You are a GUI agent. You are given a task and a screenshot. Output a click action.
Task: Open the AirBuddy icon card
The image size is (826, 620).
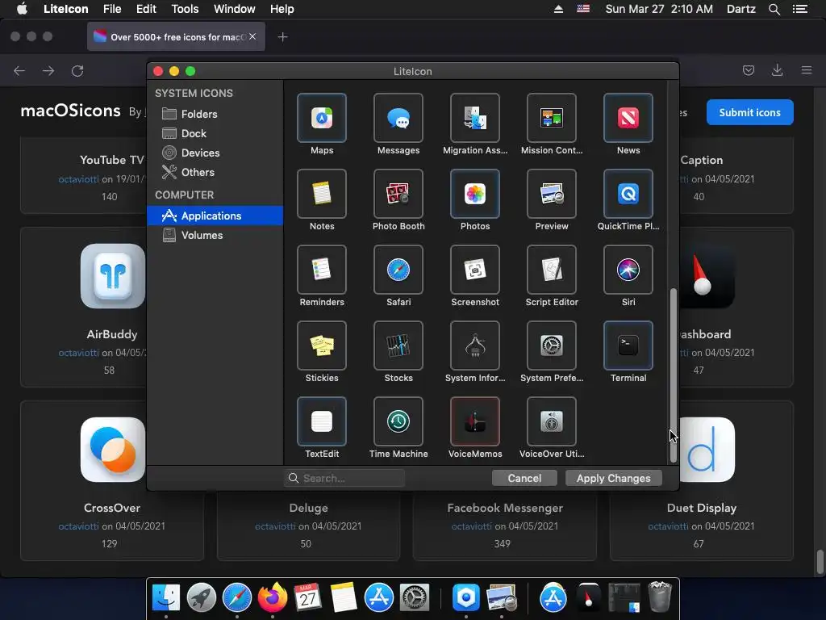coord(112,276)
